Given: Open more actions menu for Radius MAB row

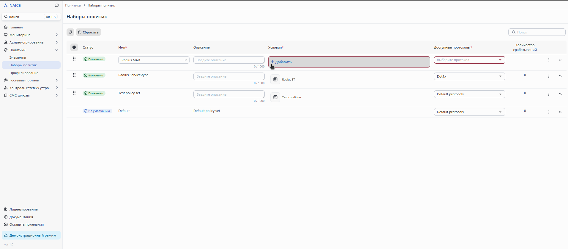Looking at the screenshot, I should click(549, 60).
